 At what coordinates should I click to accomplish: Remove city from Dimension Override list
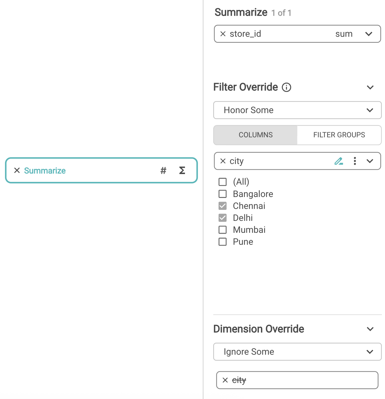tap(225, 380)
